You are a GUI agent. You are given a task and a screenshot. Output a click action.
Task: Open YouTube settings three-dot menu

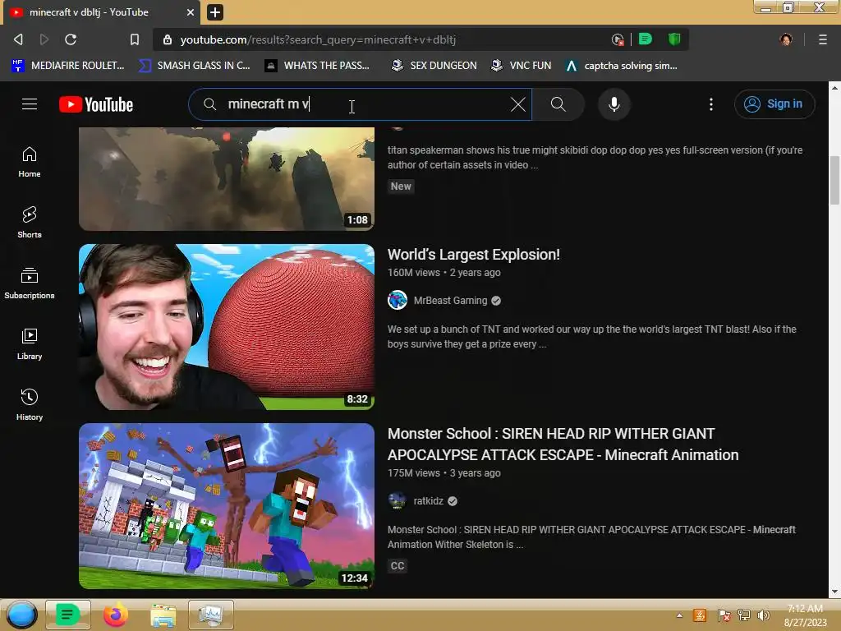(711, 104)
